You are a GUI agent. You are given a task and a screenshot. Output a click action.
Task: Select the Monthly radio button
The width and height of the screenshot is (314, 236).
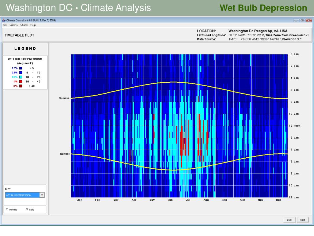7,209
